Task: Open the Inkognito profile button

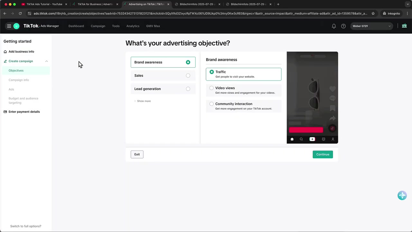Action: pos(391,14)
